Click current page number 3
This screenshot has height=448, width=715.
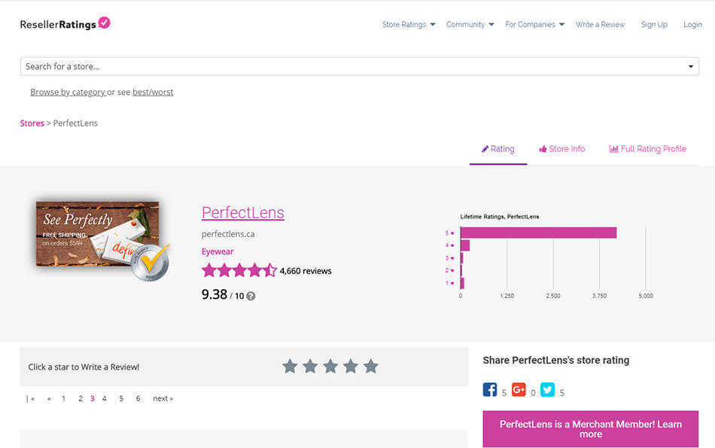click(92, 398)
